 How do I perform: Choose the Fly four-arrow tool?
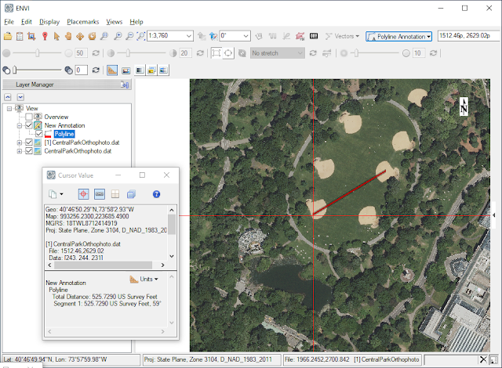pos(80,36)
